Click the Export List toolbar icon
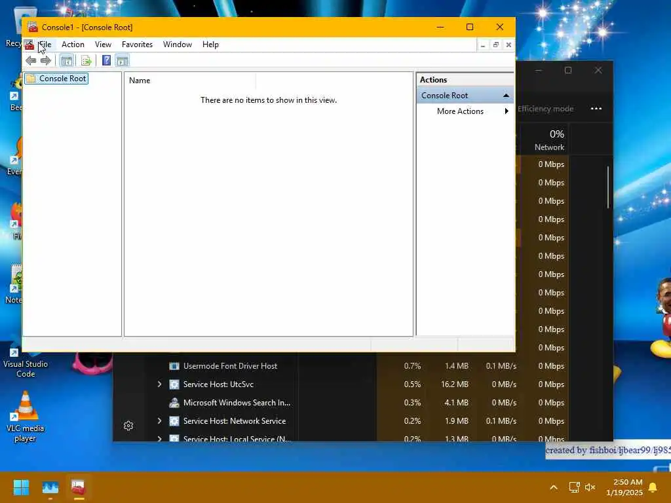 tap(86, 61)
